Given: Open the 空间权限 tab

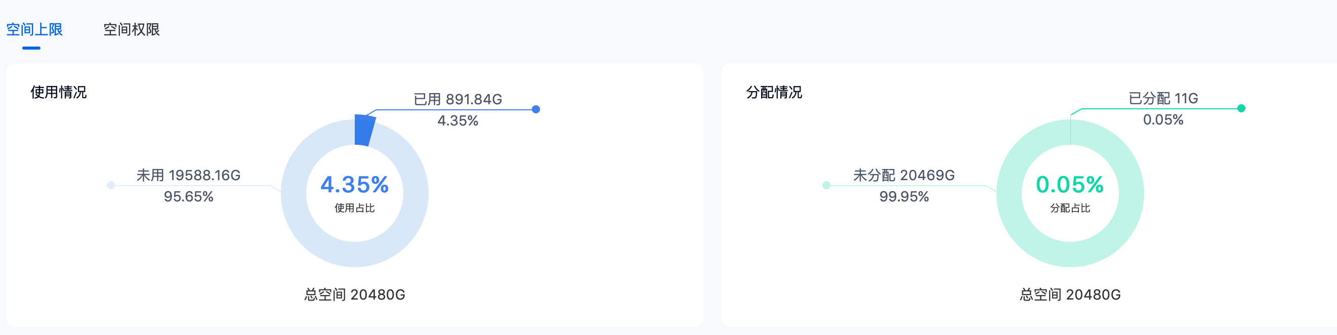Looking at the screenshot, I should 131,30.
